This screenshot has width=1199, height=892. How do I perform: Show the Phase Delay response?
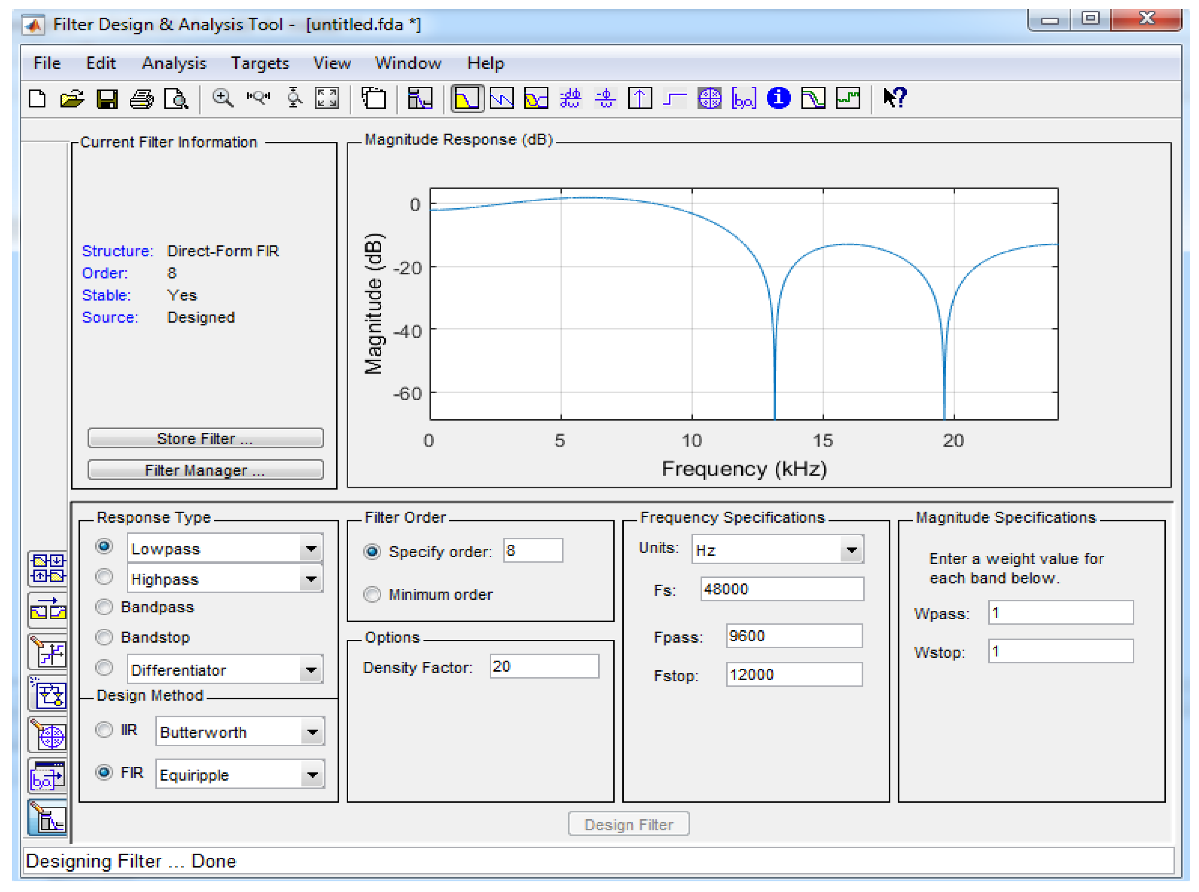[605, 98]
